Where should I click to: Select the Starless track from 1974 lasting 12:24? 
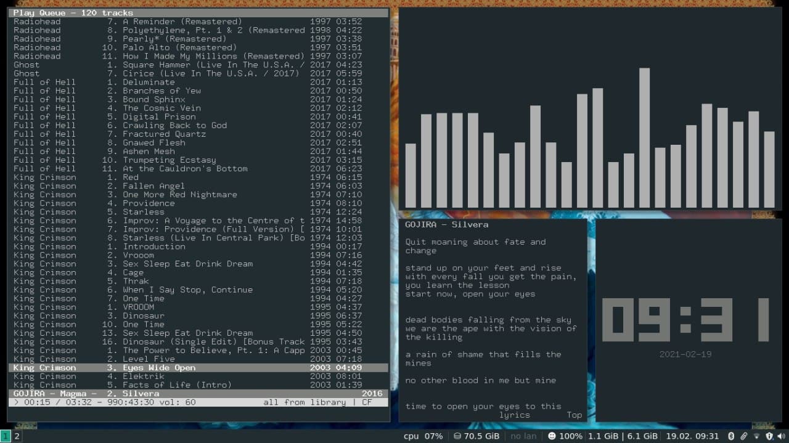(x=143, y=212)
